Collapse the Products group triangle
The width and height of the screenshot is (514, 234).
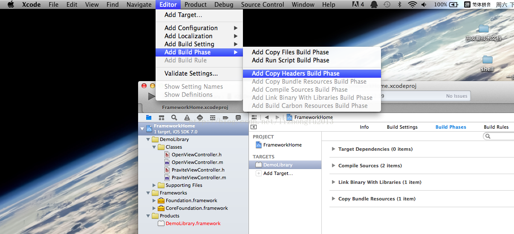(148, 216)
